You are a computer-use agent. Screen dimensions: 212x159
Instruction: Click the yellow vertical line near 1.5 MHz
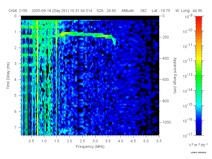tap(56, 77)
